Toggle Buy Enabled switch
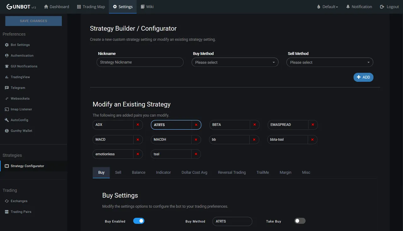The height and width of the screenshot is (231, 403). [x=139, y=221]
